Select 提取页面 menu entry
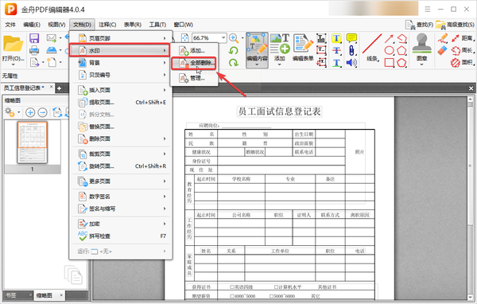This screenshot has width=477, height=304. (121, 103)
